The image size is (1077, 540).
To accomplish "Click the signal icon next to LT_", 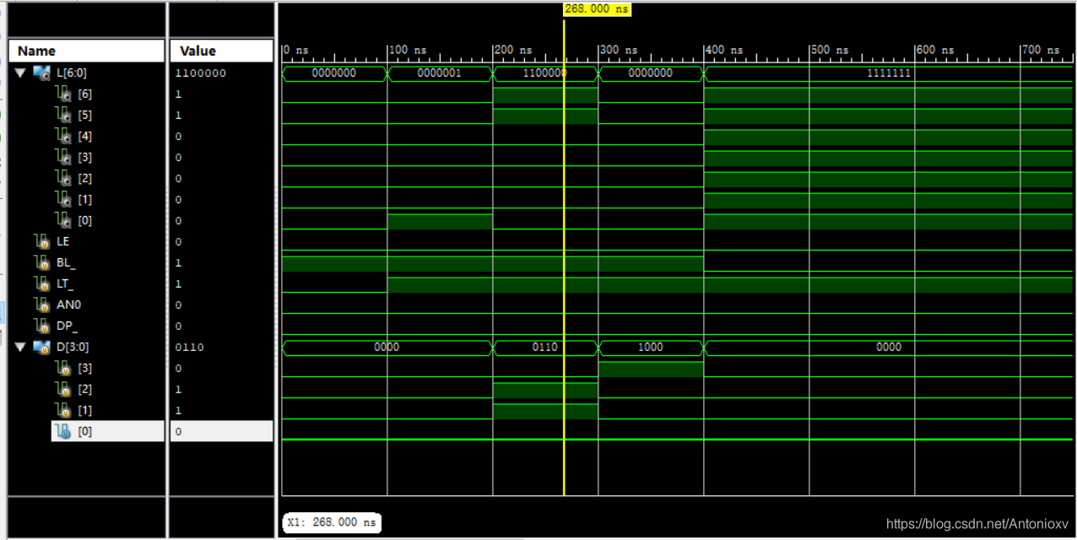I will 42,283.
